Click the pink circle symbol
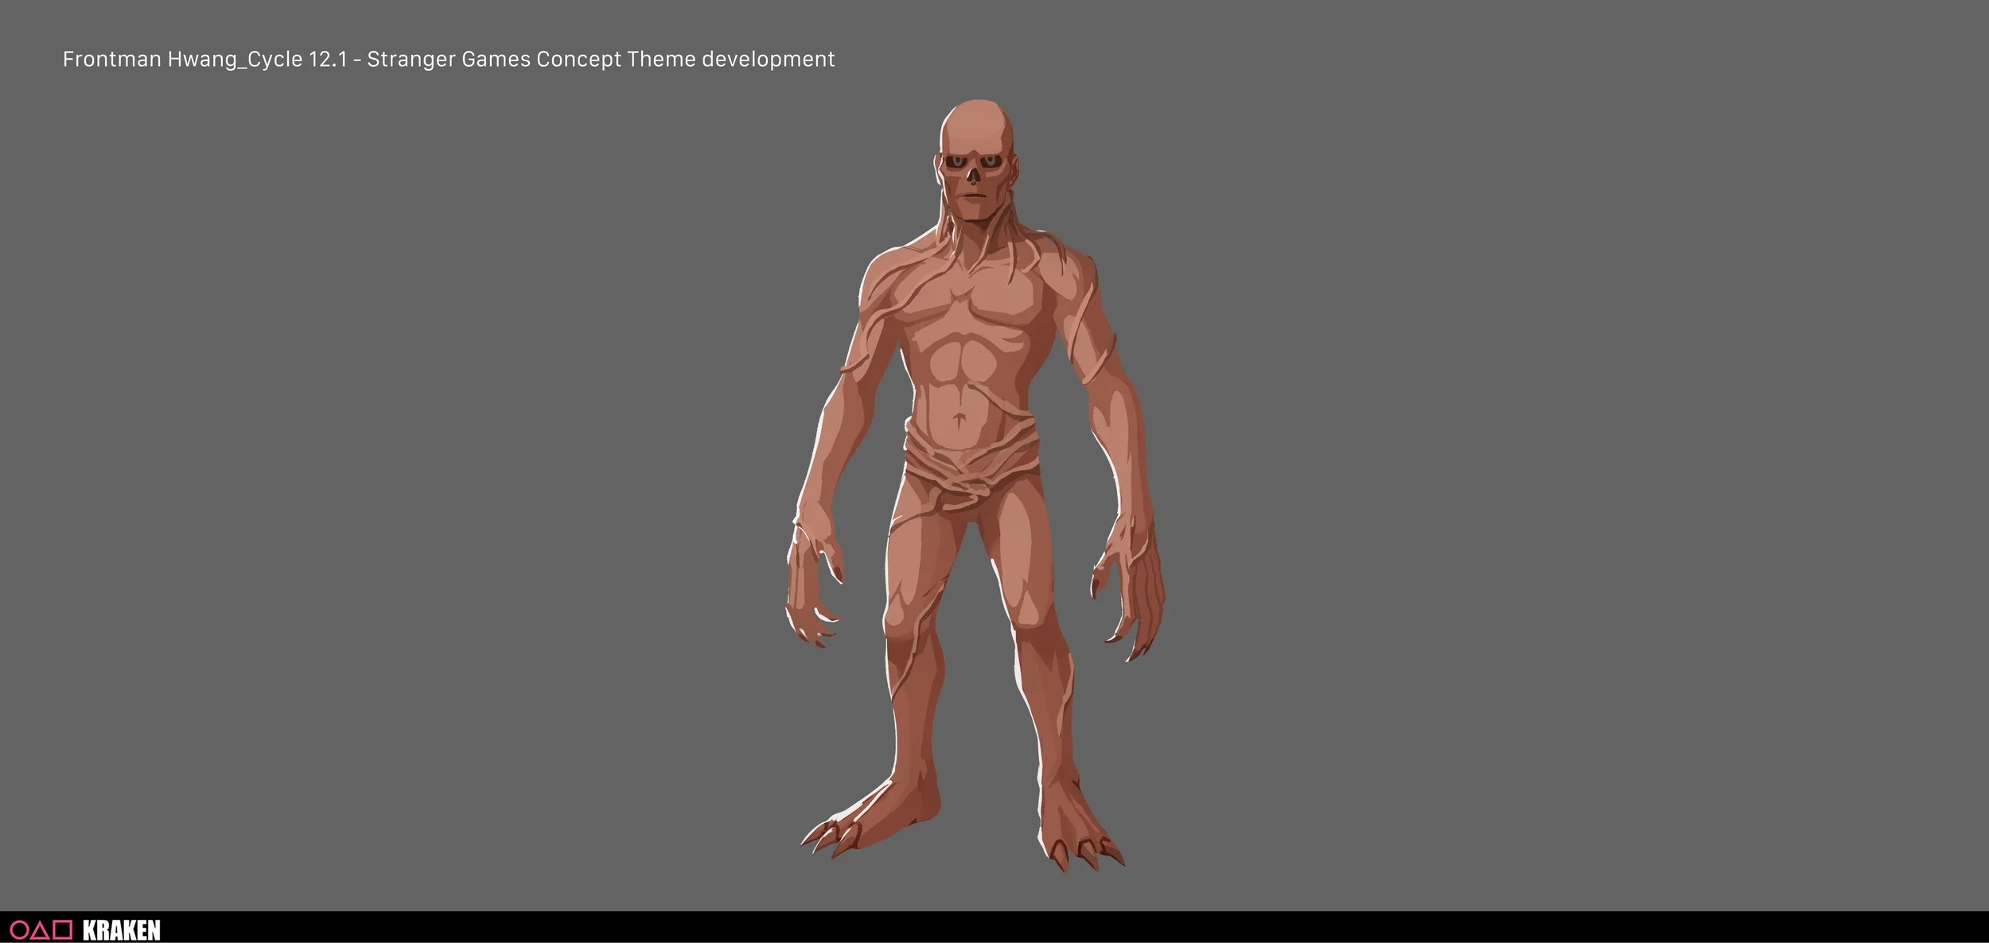This screenshot has height=943, width=1989. coord(18,929)
